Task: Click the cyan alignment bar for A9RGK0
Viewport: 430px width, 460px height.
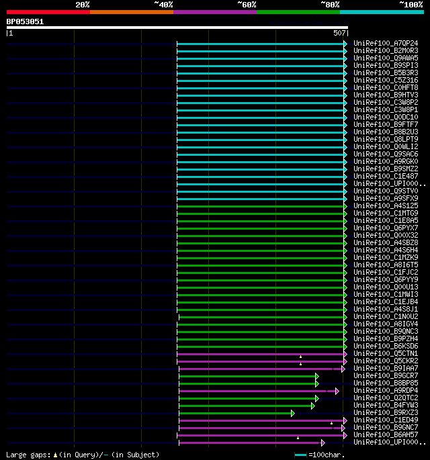Action: click(260, 162)
